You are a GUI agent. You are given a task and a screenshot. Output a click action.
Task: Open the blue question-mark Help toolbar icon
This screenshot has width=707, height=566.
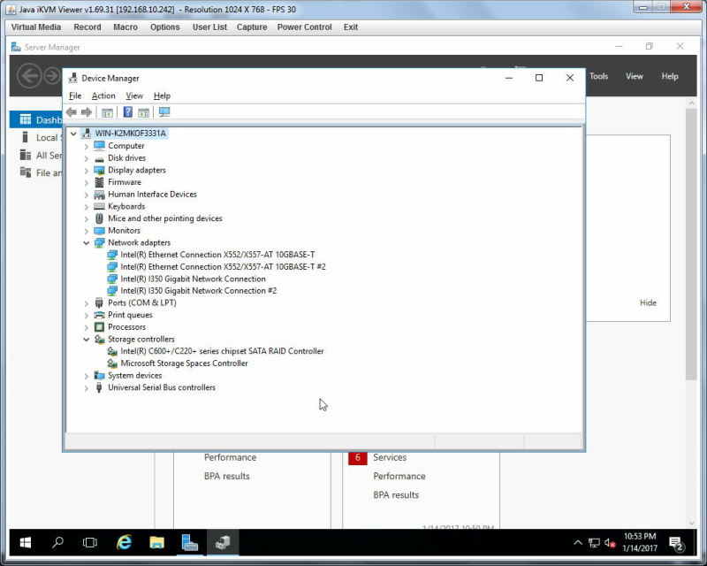[128, 112]
